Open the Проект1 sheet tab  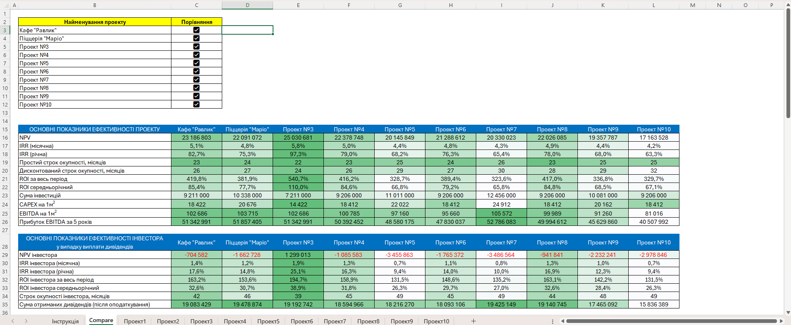coord(135,321)
